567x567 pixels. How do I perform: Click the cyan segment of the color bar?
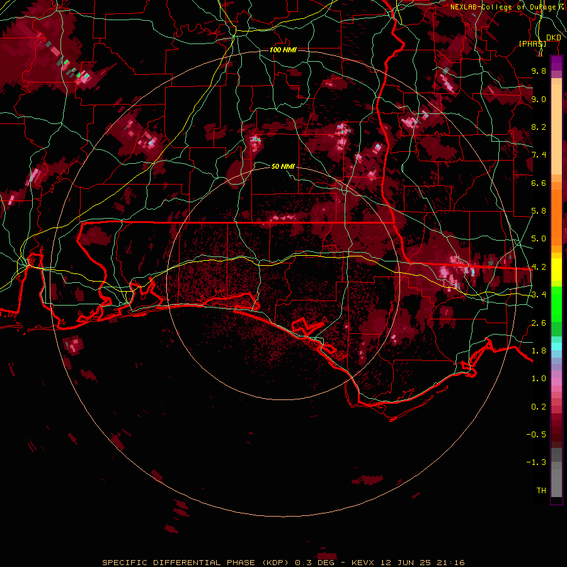coord(556,346)
